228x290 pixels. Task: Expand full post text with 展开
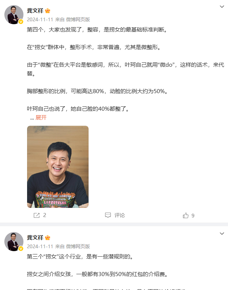41,118
